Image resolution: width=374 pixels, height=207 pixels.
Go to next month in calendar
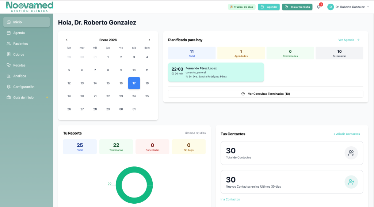(x=149, y=40)
